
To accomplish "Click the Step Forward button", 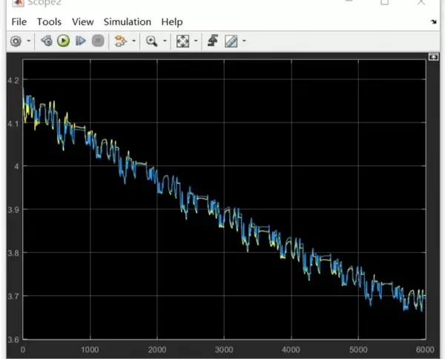I will [x=81, y=42].
